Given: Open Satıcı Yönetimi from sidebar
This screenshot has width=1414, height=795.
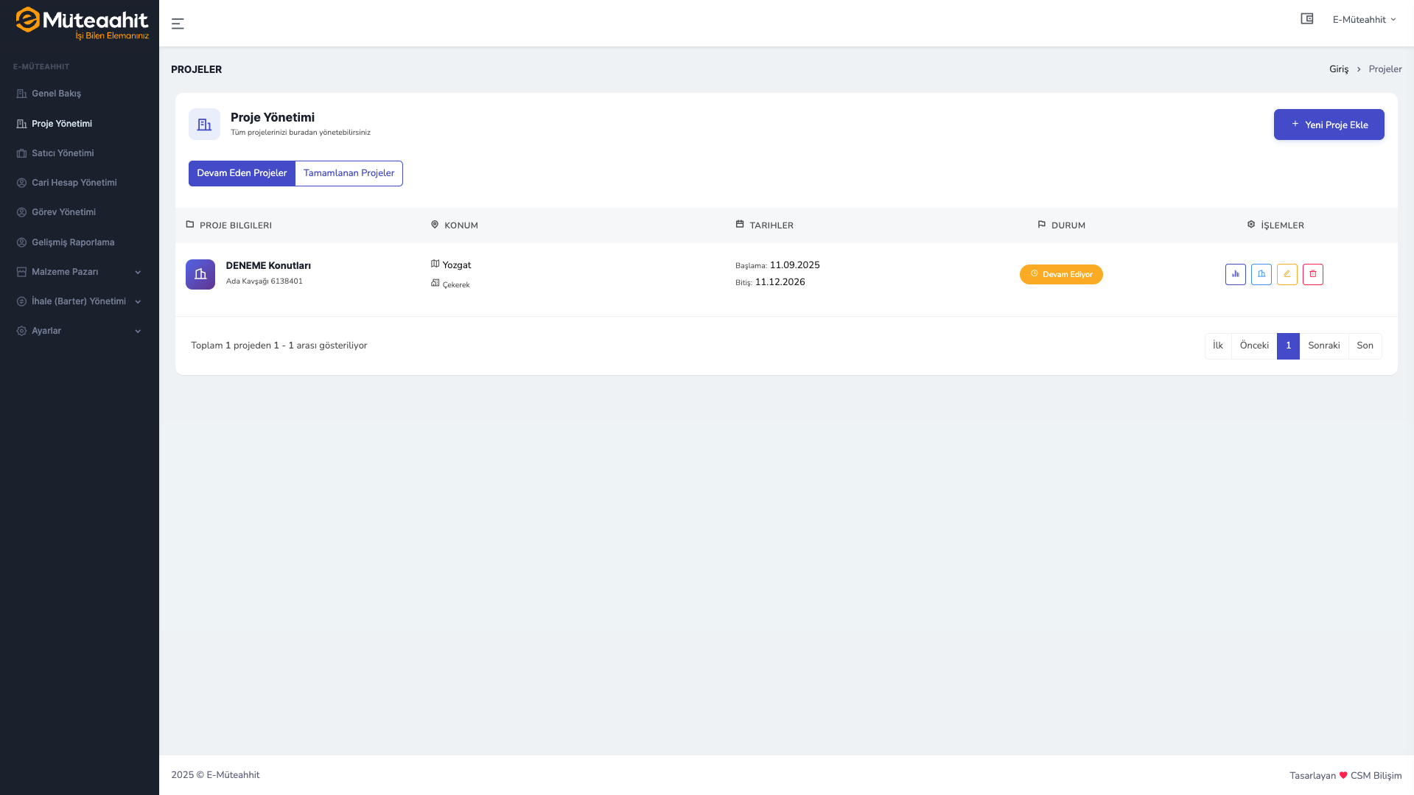Looking at the screenshot, I should click(63, 153).
